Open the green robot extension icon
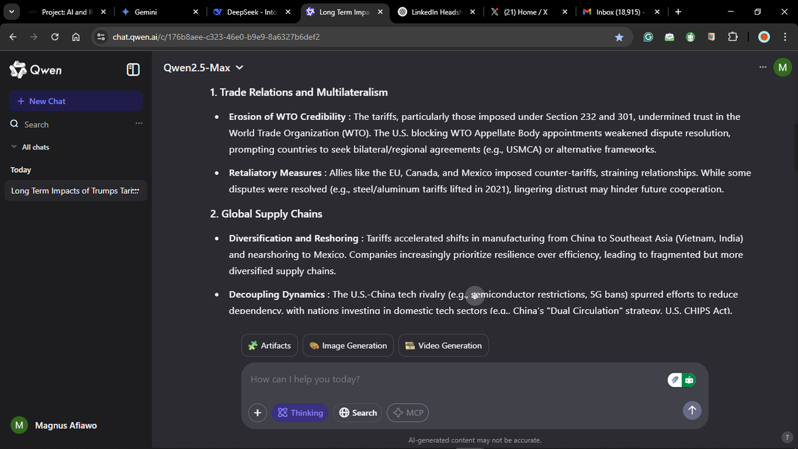798x449 pixels. coord(691,37)
